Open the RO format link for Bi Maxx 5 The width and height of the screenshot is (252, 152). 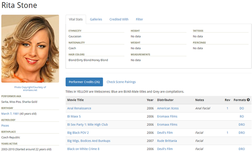[242, 116]
